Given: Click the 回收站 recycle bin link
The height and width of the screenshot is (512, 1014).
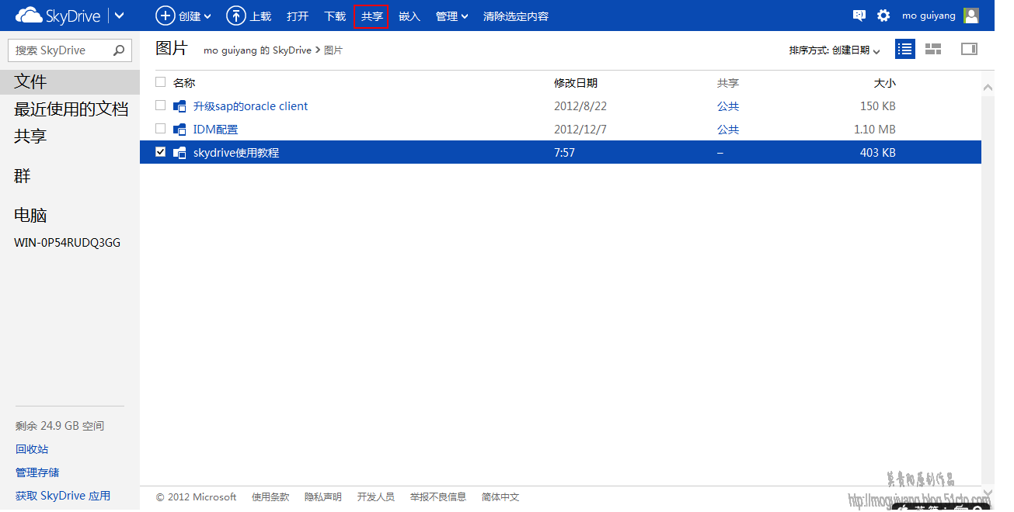Looking at the screenshot, I should pos(32,449).
